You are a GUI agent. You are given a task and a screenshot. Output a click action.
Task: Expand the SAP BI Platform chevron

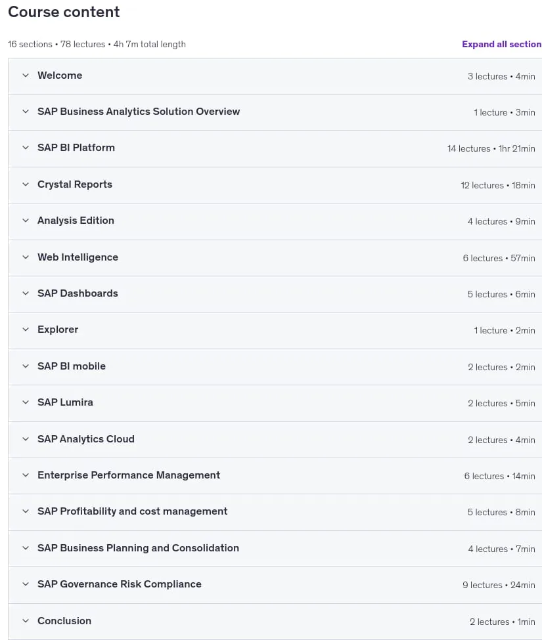click(26, 148)
